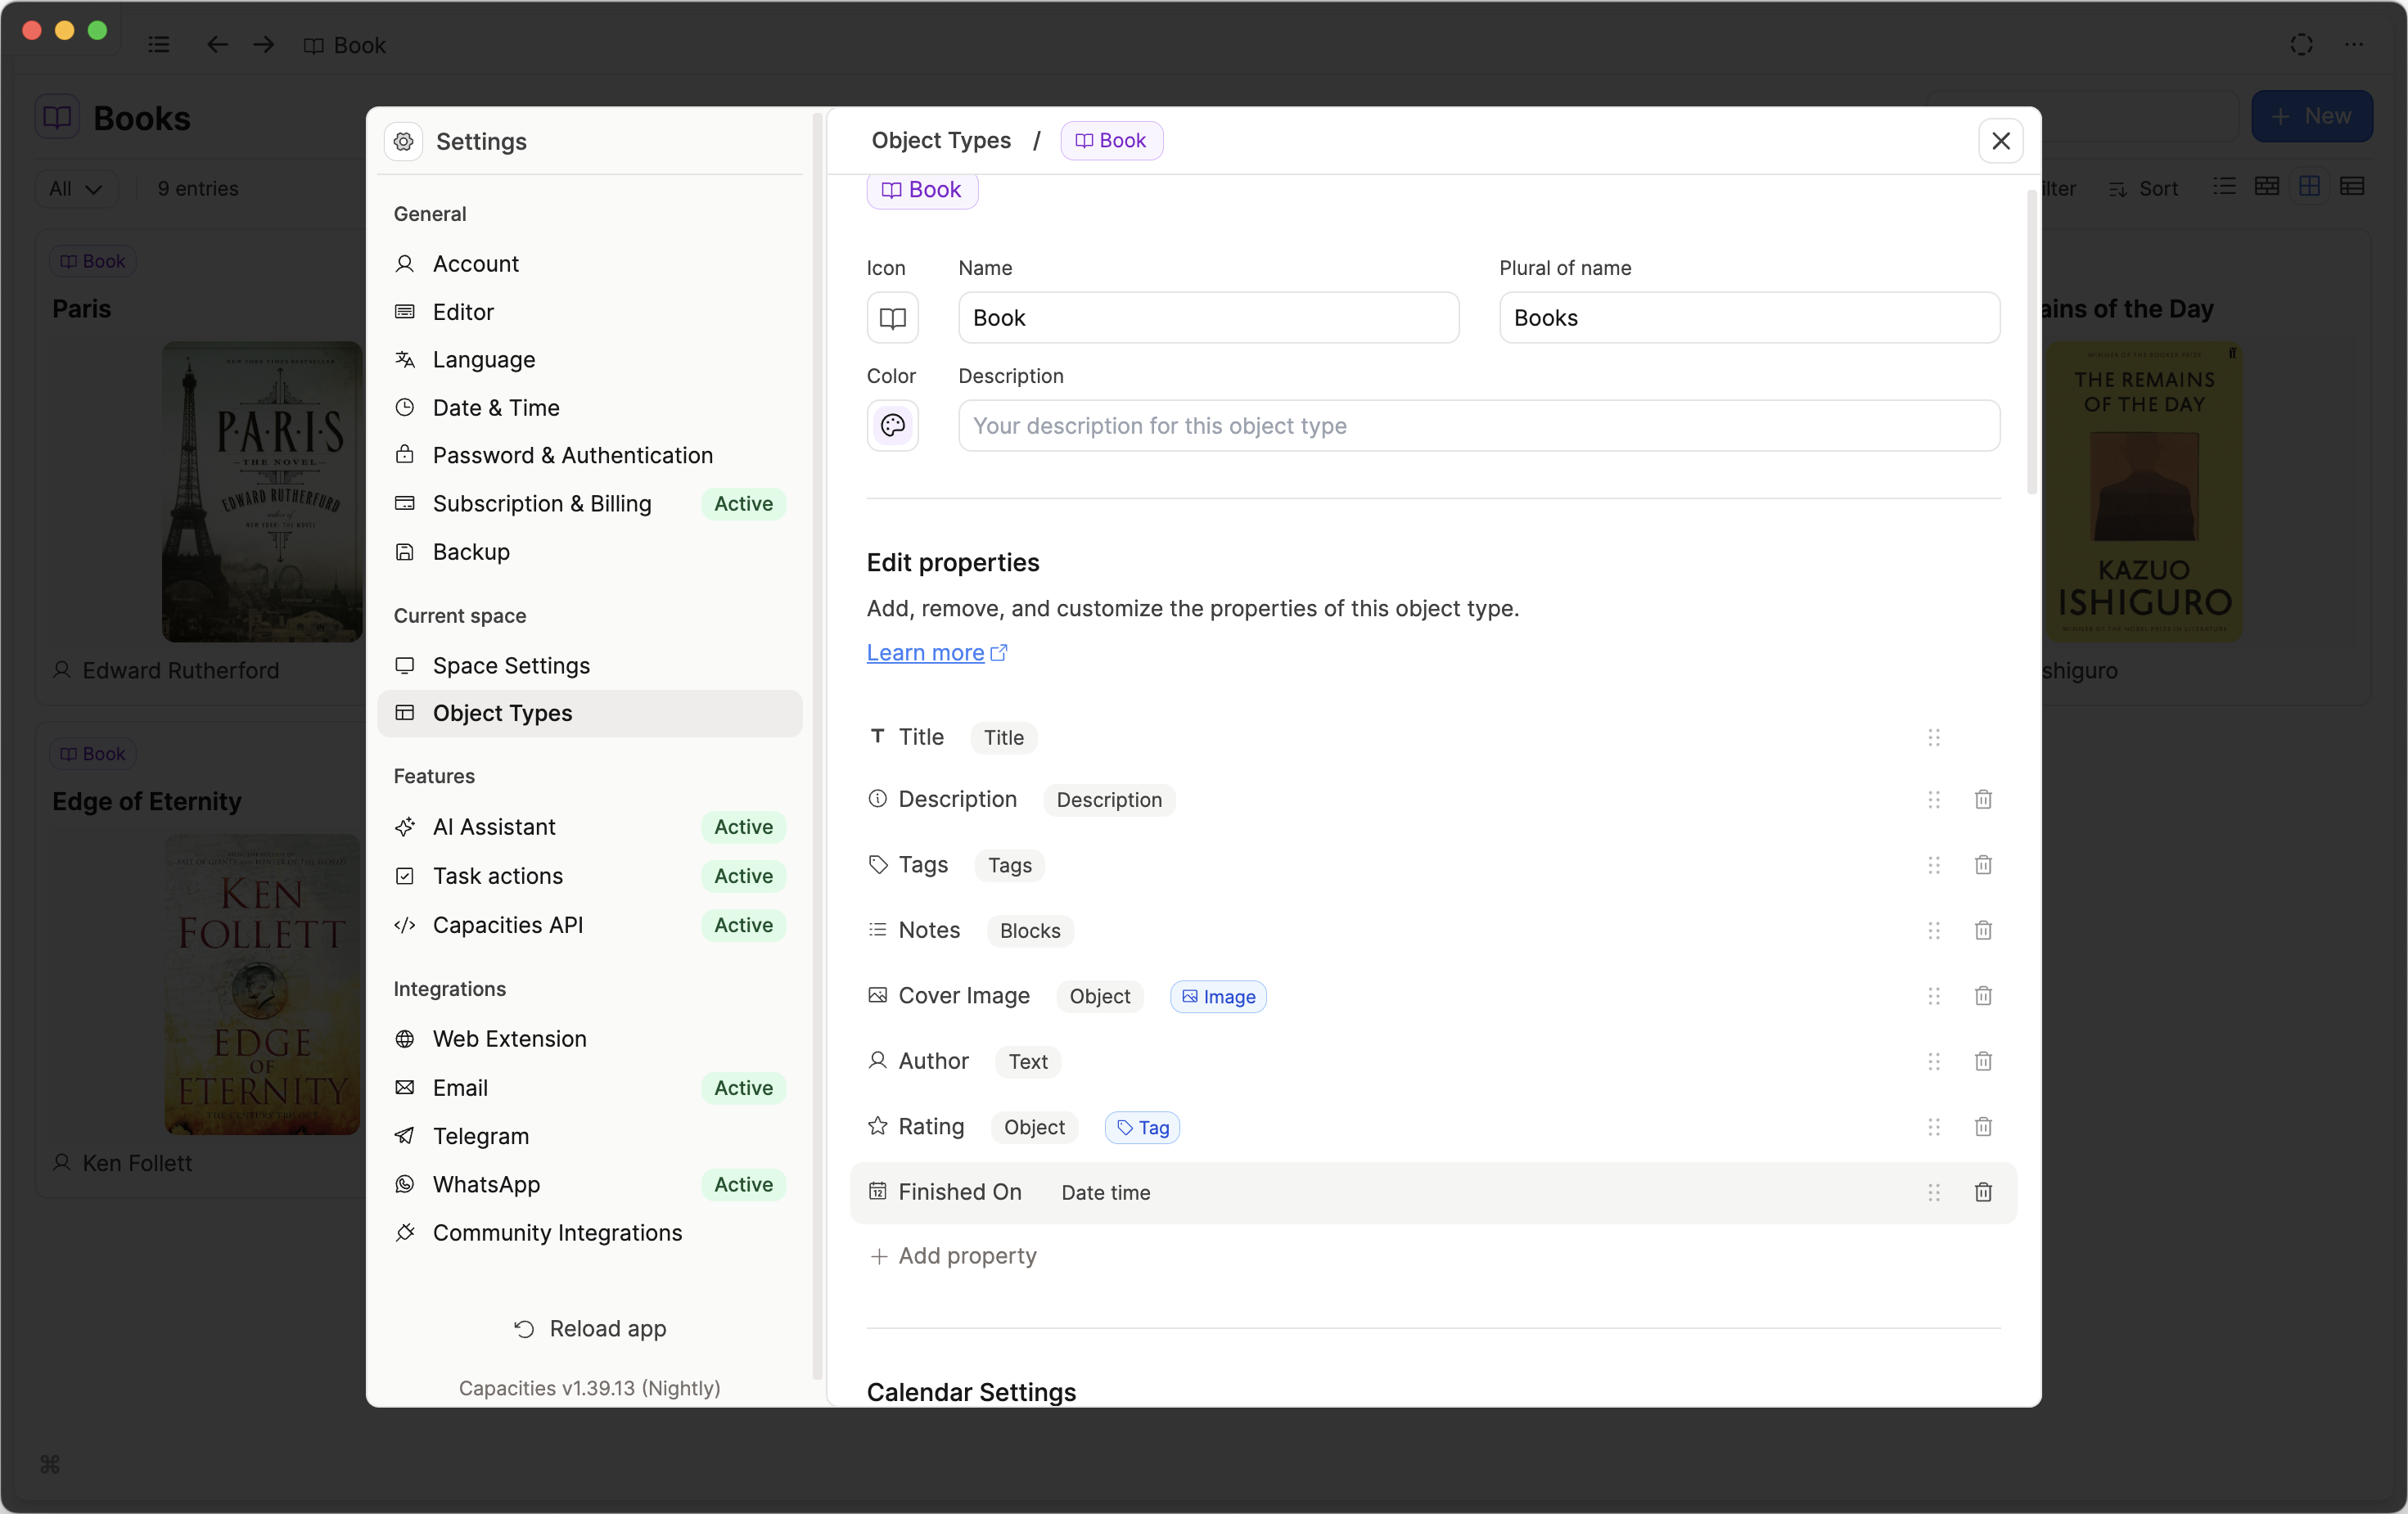
Task: Click the trash icon for Rating
Action: pyautogui.click(x=1983, y=1127)
